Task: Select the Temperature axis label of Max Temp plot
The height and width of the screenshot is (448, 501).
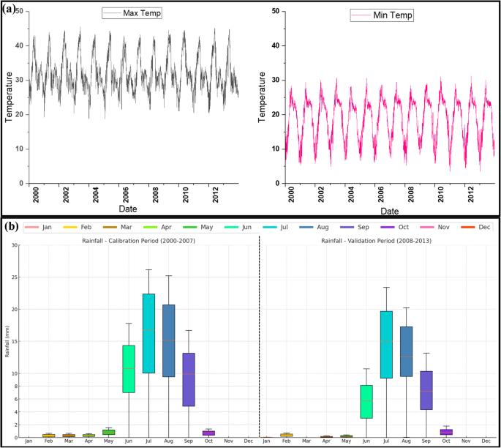Action: point(9,97)
